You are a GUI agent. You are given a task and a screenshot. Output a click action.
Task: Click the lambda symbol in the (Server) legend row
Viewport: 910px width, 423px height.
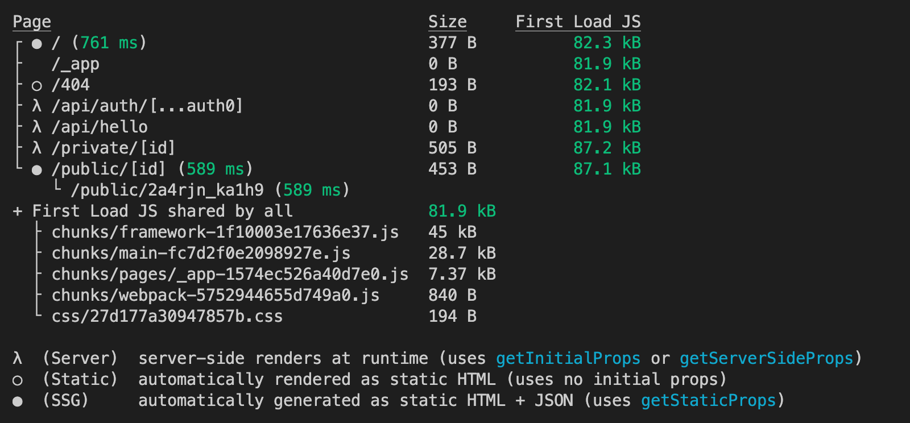[x=18, y=358]
